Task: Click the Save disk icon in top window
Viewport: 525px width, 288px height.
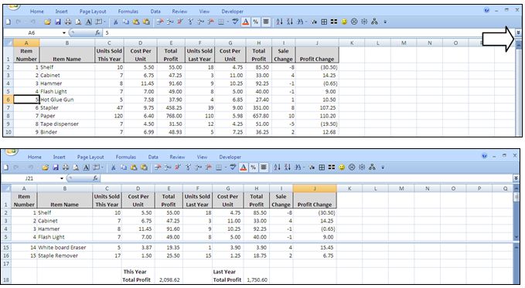Action: [57, 22]
